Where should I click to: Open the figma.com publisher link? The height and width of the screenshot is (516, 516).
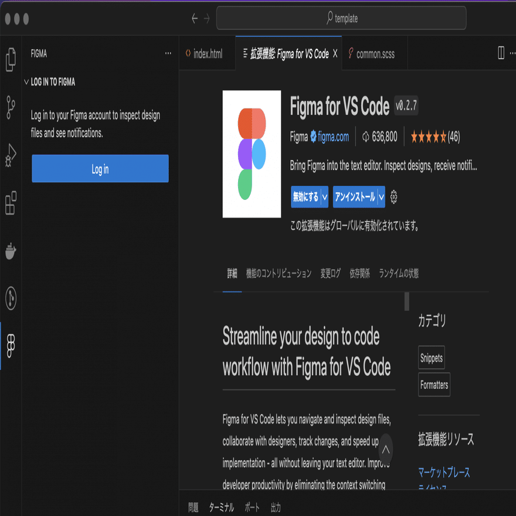point(334,137)
